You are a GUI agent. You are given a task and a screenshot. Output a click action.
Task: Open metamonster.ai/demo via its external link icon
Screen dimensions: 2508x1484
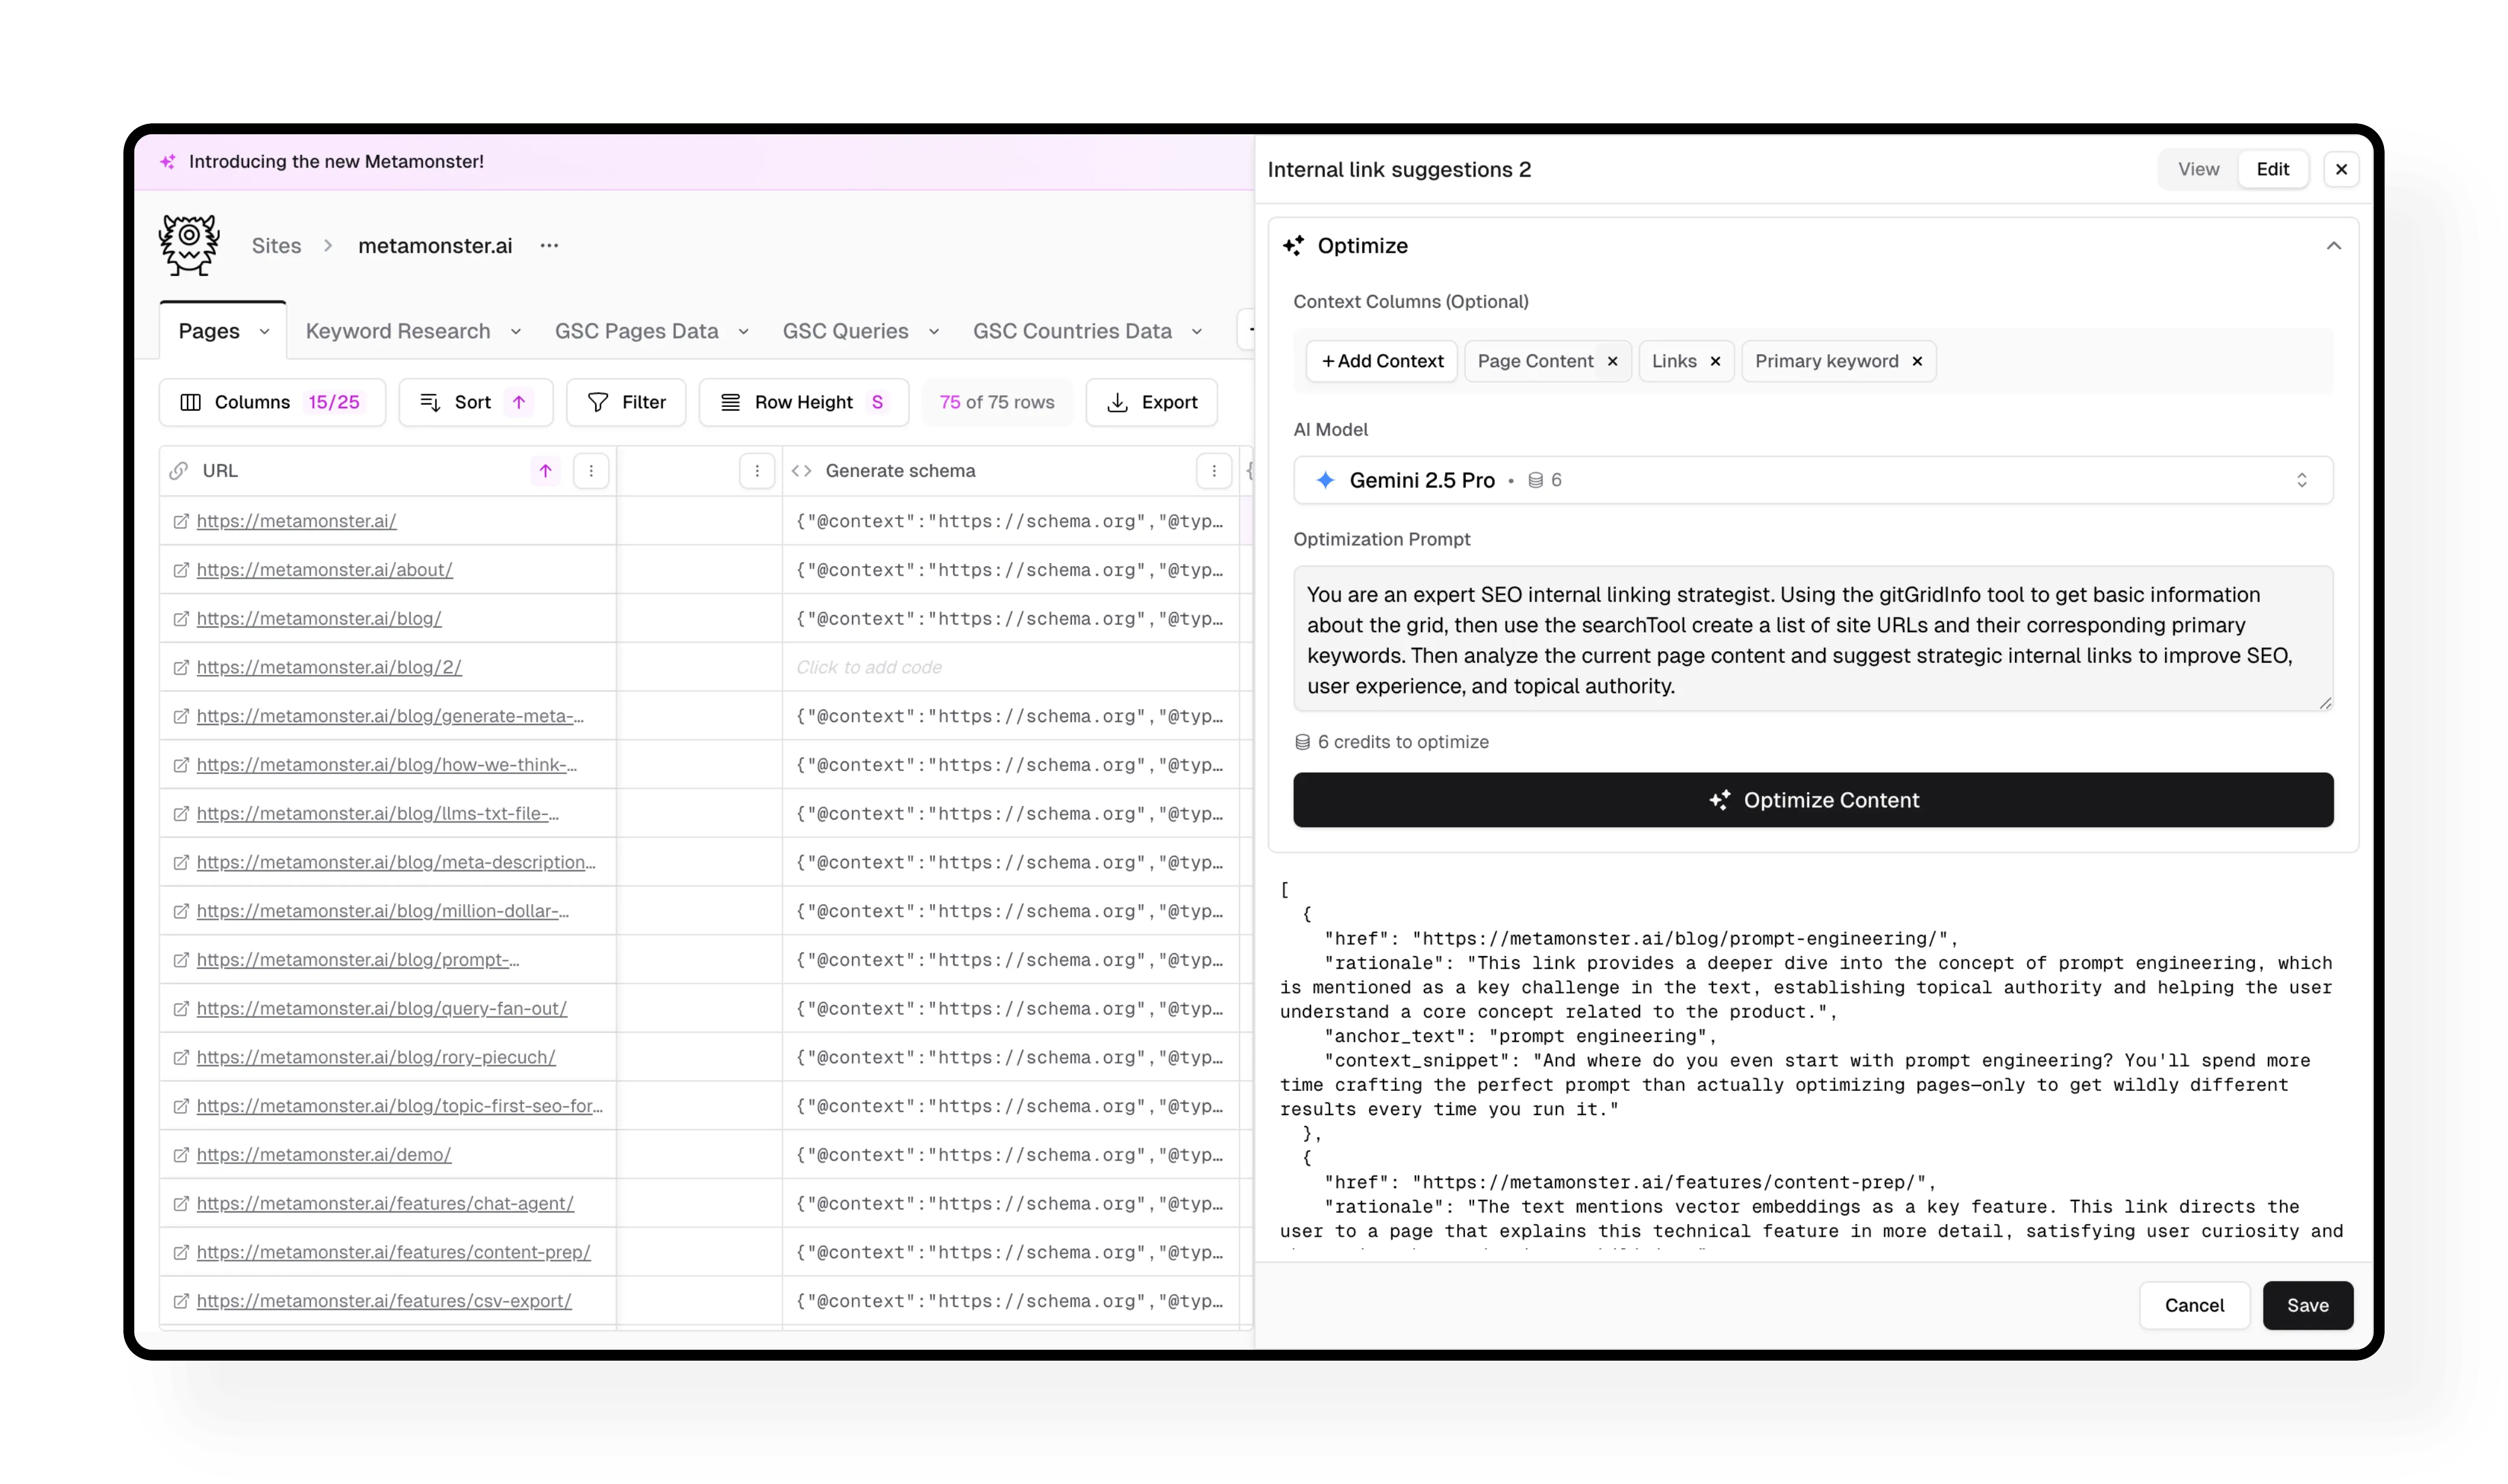click(181, 1153)
